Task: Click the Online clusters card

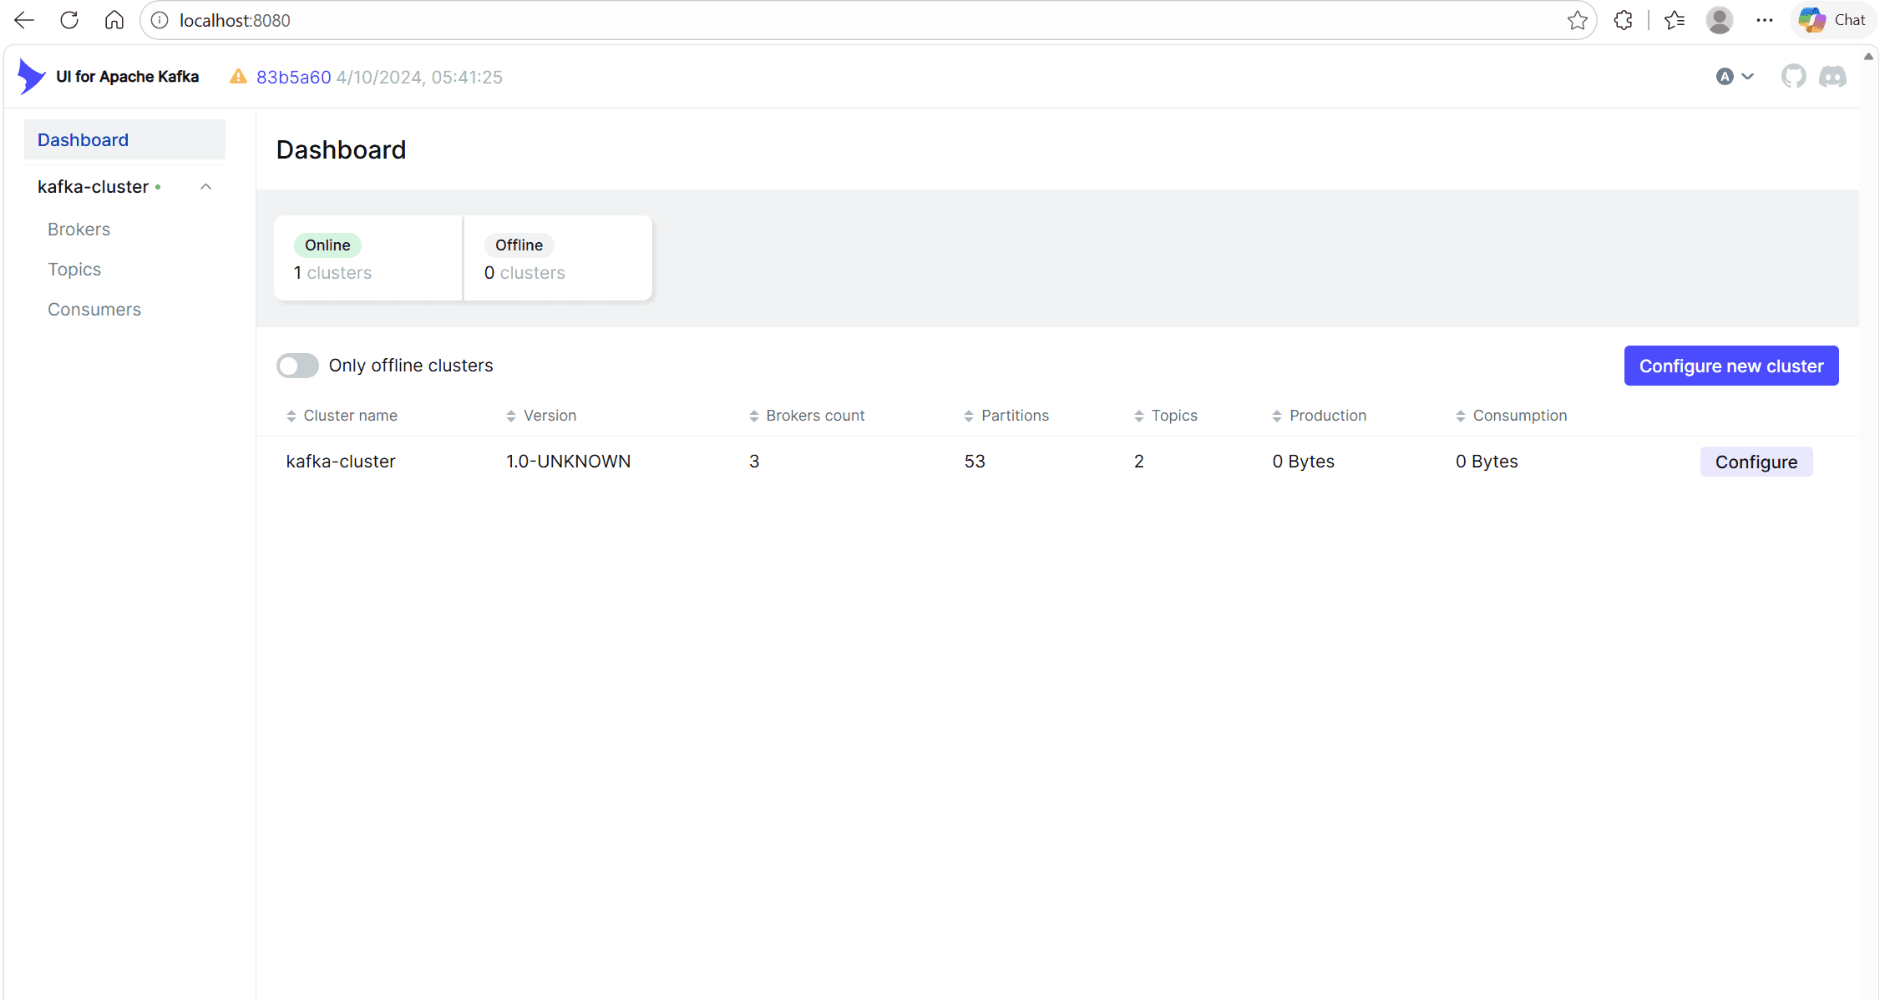Action: click(x=368, y=258)
